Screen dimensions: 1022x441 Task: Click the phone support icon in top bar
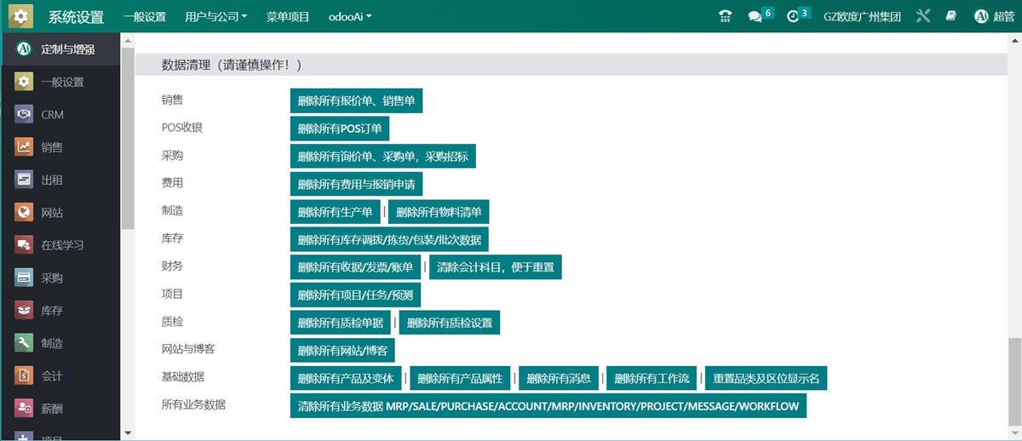725,16
